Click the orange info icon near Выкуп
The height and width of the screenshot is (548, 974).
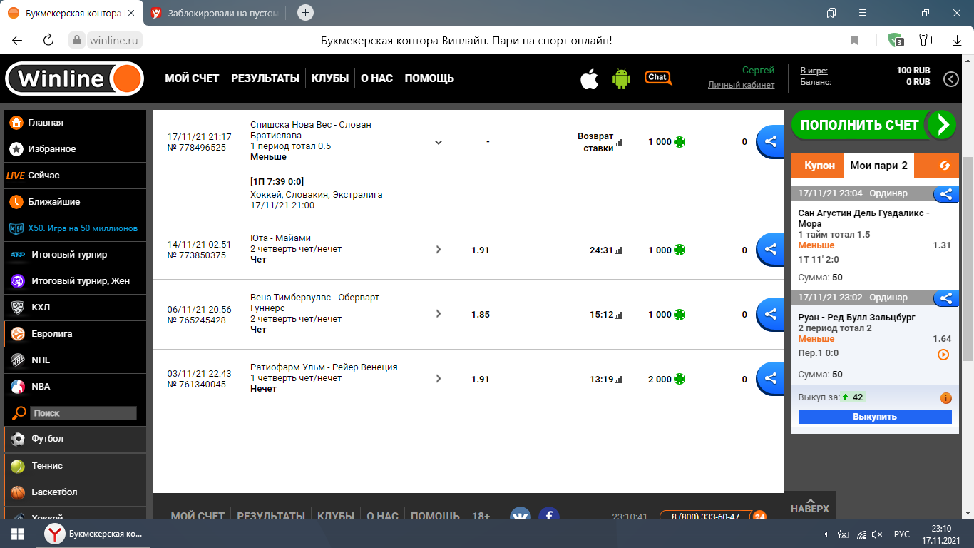945,397
